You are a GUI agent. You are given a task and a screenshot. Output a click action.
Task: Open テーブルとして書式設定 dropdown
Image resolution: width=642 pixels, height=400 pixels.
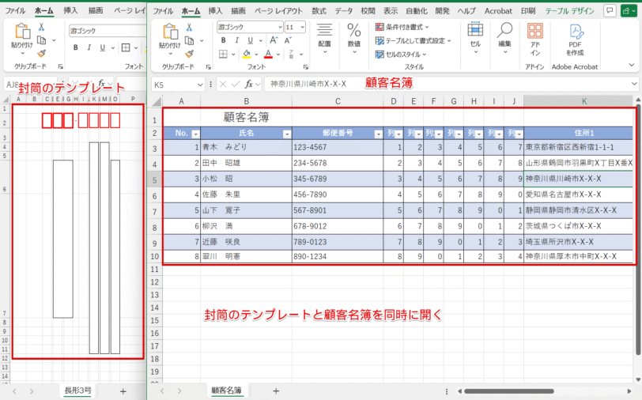coord(414,40)
